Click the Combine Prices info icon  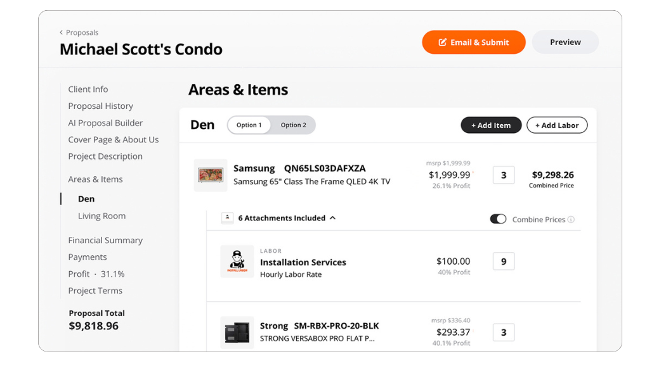[x=571, y=220]
